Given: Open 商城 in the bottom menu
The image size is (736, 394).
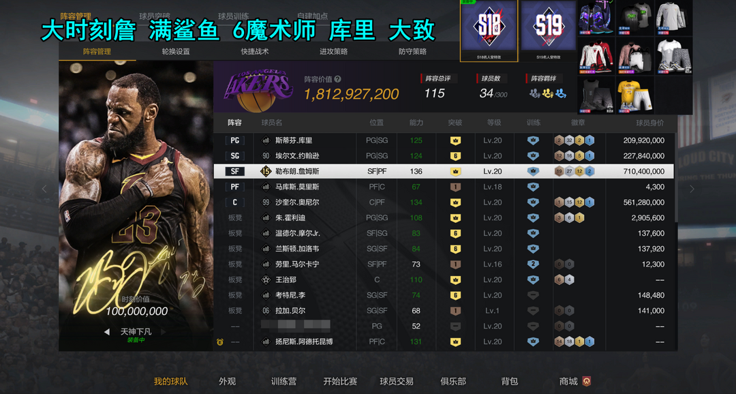Looking at the screenshot, I should tap(568, 381).
